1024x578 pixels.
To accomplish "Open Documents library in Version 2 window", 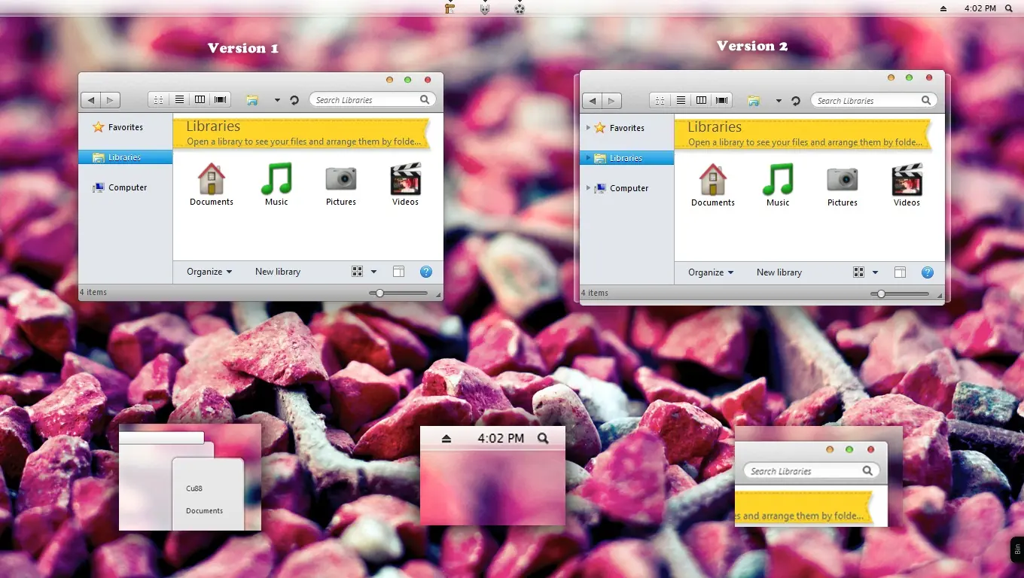I will click(x=713, y=186).
